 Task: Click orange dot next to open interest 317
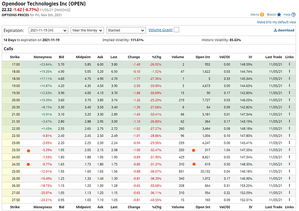pos(194,150)
